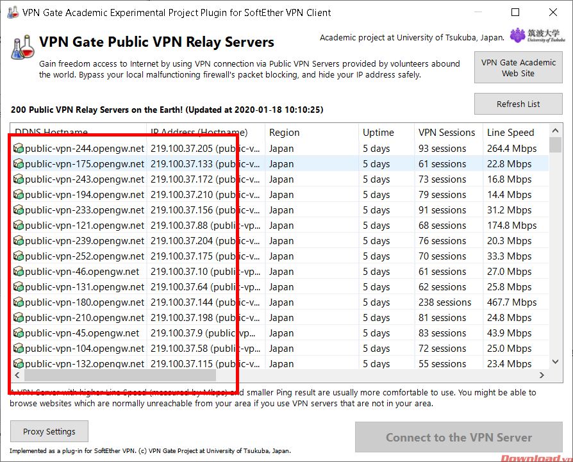The image size is (573, 462).
Task: Click server icon beside public-vpn-233.opengw.net
Action: tap(19, 210)
